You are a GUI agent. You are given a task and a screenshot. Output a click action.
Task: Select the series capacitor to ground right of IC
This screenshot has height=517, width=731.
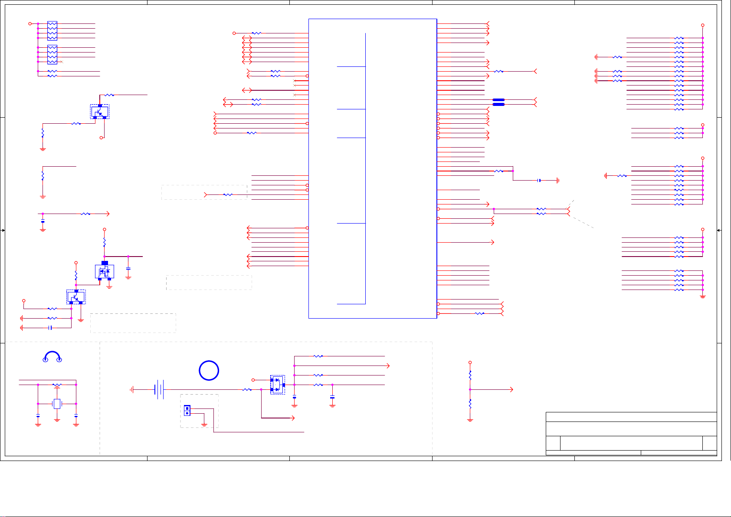point(539,180)
